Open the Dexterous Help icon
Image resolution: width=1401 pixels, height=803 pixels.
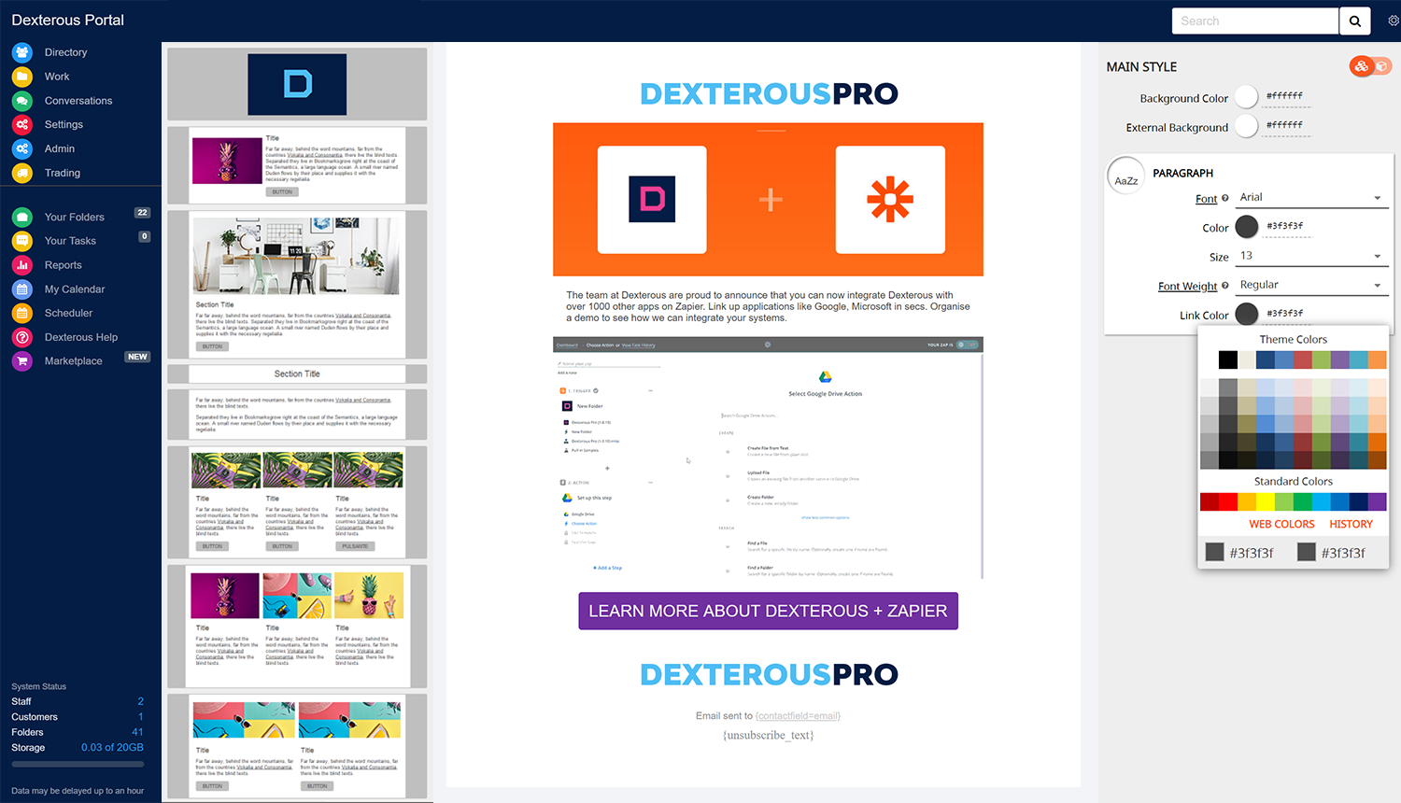click(x=22, y=337)
